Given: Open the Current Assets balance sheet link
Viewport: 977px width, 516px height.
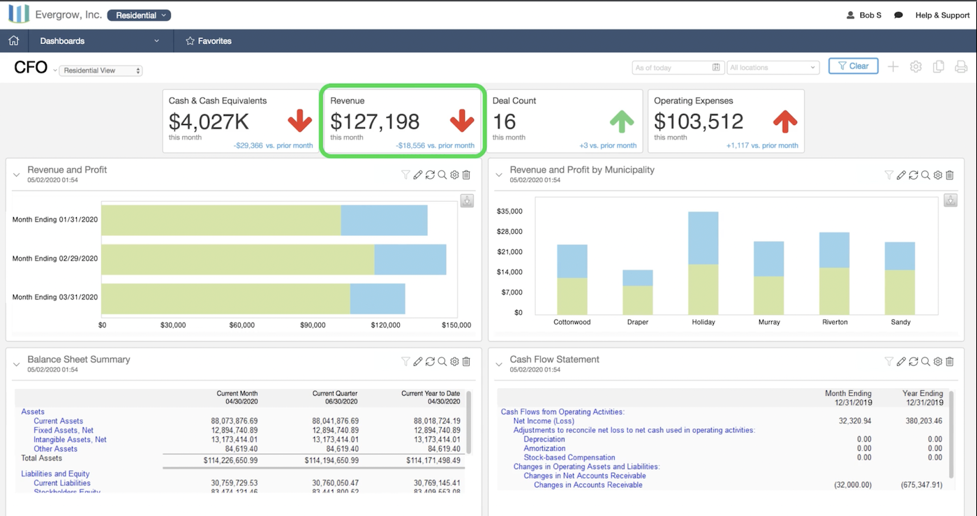Looking at the screenshot, I should click(58, 420).
